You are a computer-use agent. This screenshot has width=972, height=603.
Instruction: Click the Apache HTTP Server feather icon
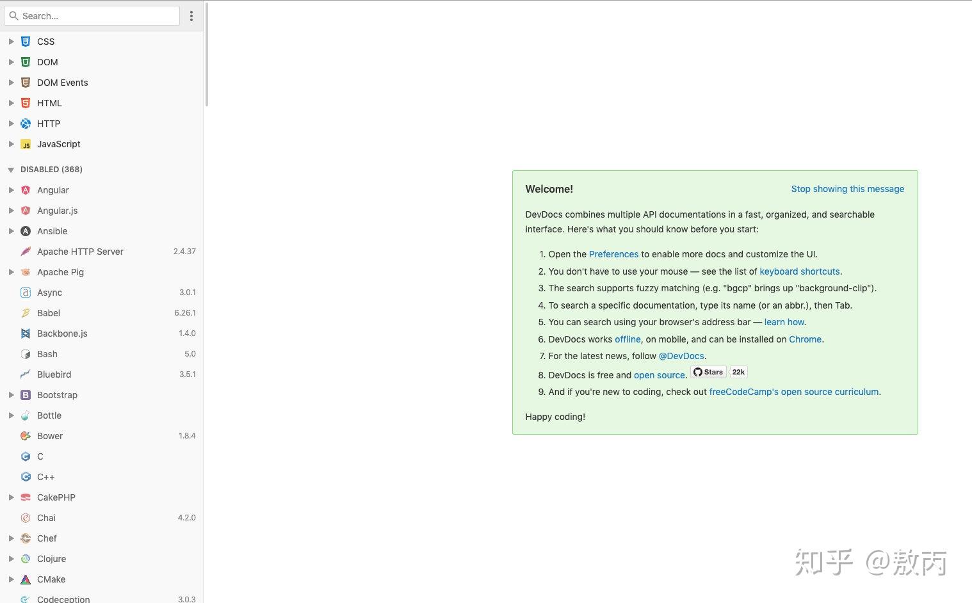[26, 252]
